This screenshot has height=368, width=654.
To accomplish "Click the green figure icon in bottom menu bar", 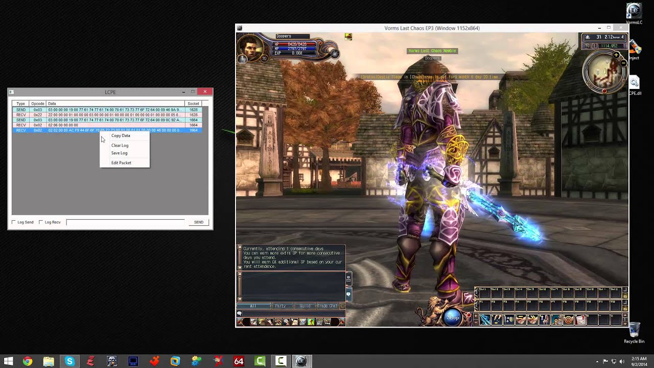I will tap(311, 321).
